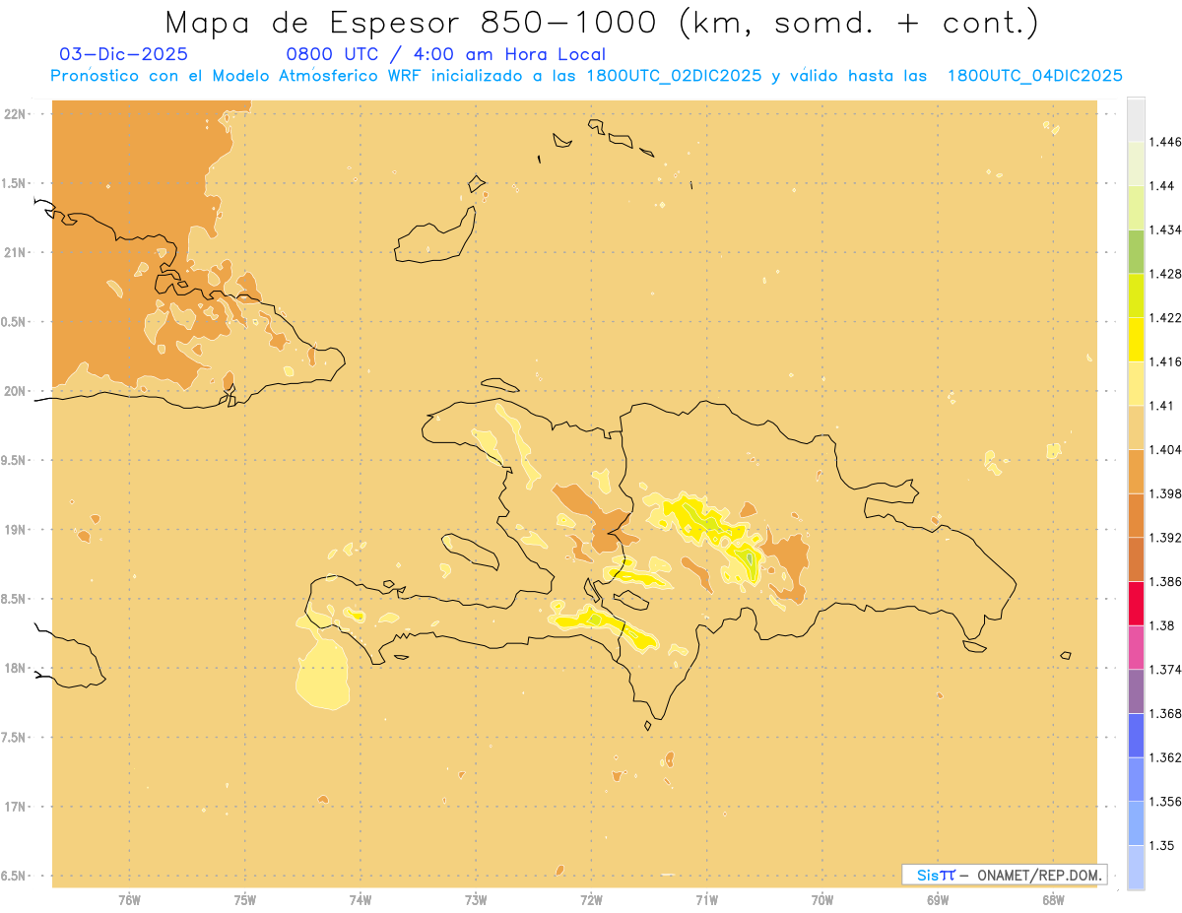Click the legend value label '1.404'

(1164, 449)
